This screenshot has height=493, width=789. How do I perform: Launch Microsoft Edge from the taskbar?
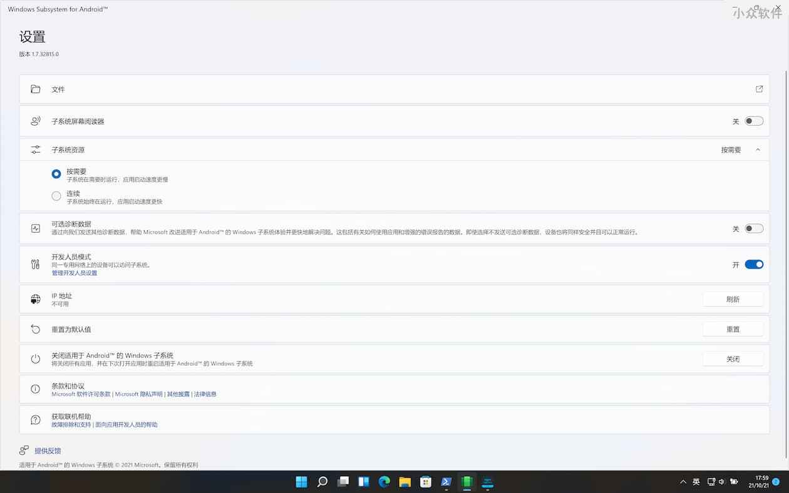tap(384, 482)
